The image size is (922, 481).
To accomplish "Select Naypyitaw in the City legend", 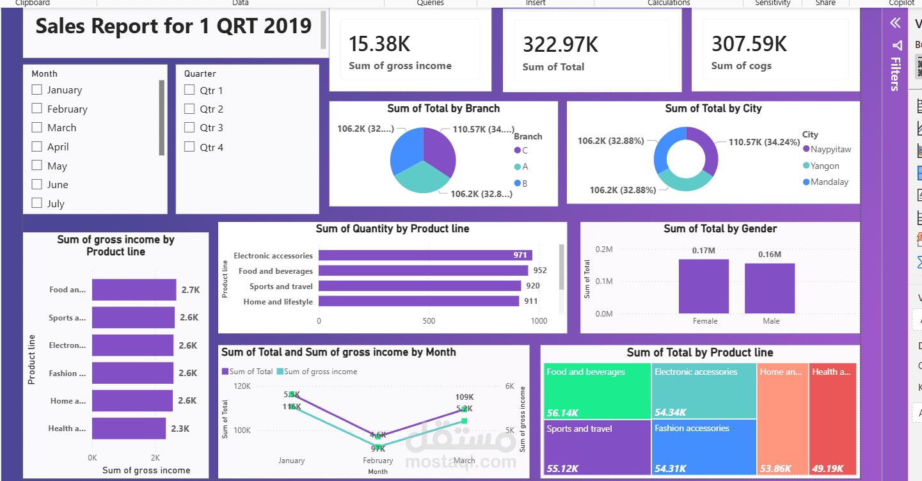I will point(827,149).
